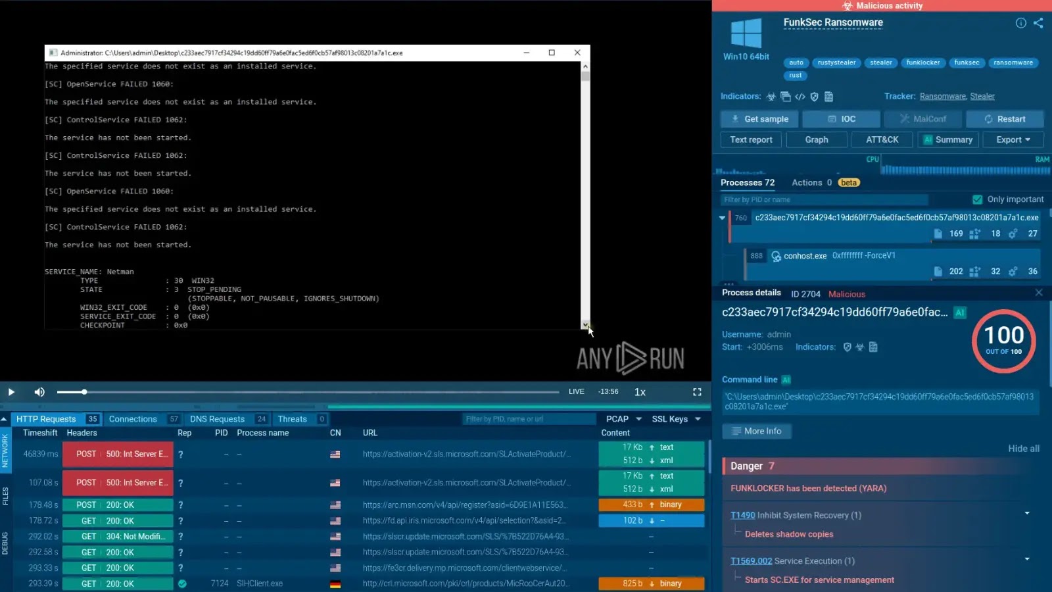
Task: Click the code snippet indicator icon
Action: [x=801, y=96]
